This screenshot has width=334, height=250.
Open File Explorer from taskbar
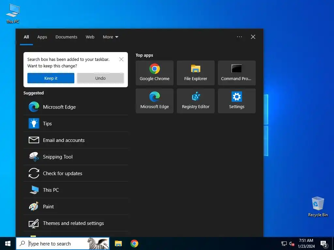118,243
